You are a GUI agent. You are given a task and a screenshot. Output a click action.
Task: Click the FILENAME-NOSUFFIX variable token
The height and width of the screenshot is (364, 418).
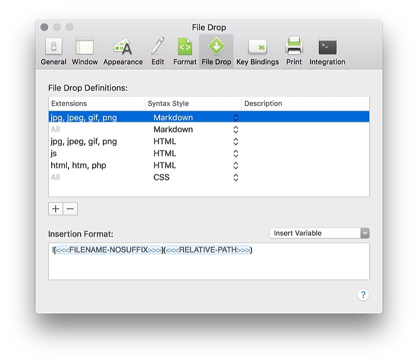coord(109,250)
